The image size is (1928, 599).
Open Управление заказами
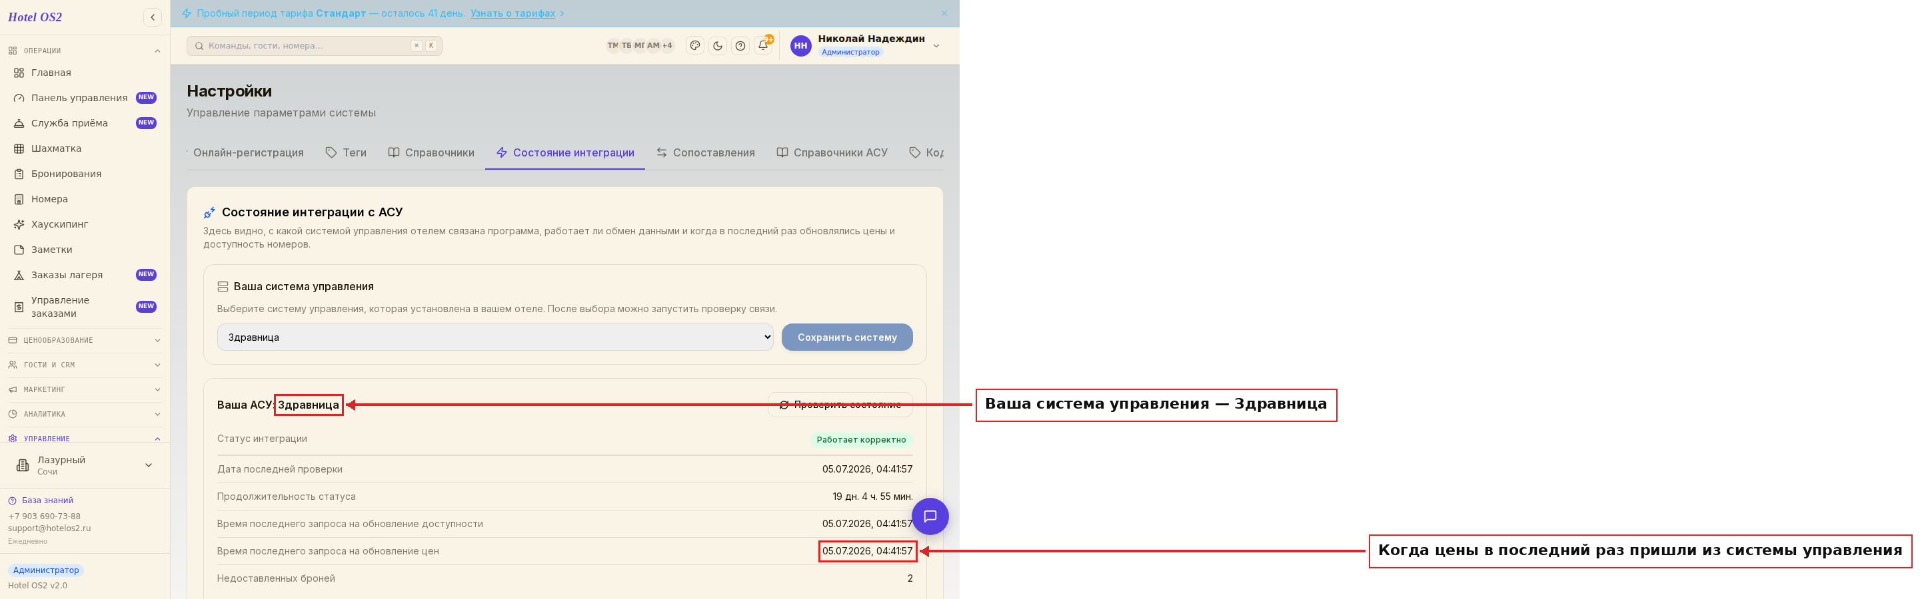[85, 307]
